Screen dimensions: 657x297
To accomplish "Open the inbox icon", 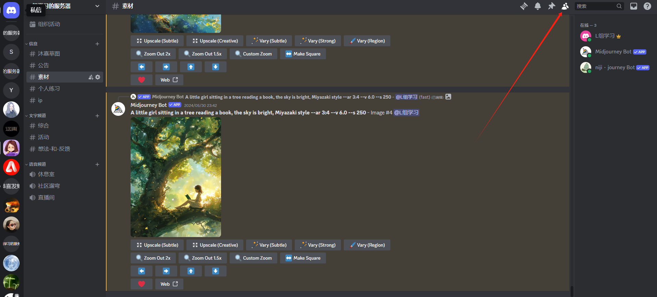I will tap(634, 6).
